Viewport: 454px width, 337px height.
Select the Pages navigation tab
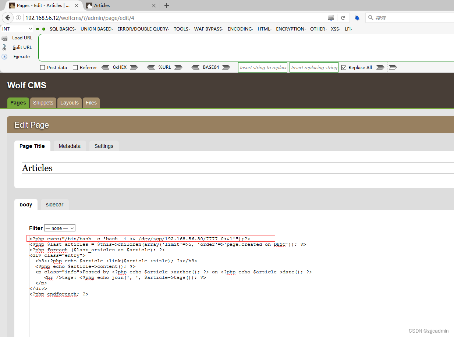click(18, 103)
